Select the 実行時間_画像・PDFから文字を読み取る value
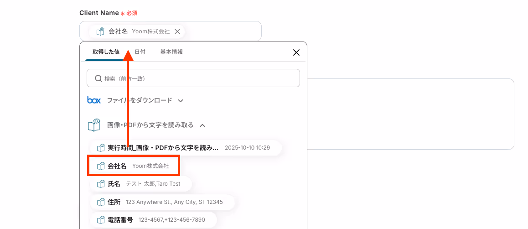The image size is (528, 229). [186, 148]
